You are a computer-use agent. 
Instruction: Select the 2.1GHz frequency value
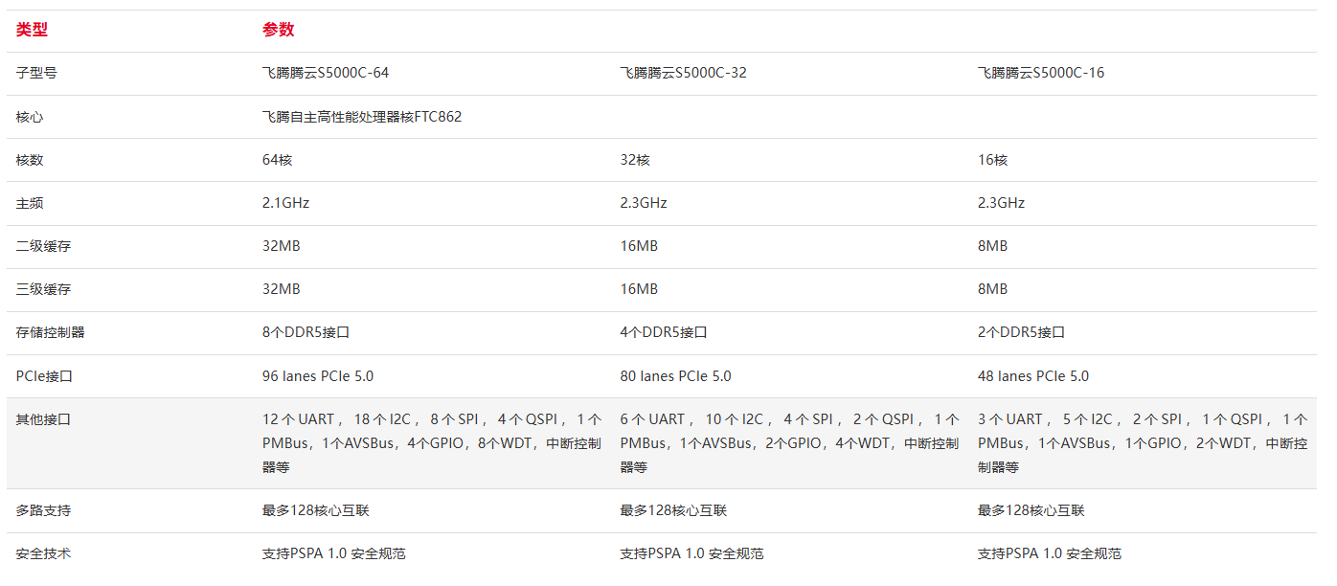point(285,203)
